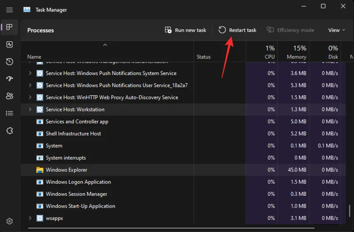Open the Details list page icon

(9, 113)
